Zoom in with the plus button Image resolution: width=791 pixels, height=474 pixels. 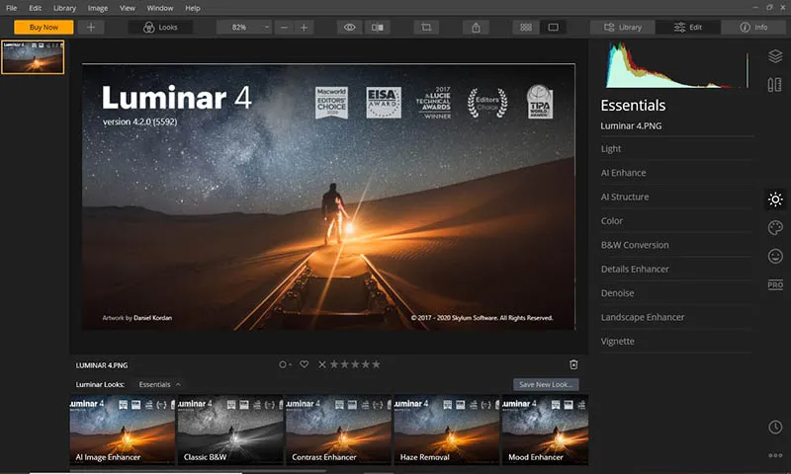point(304,28)
